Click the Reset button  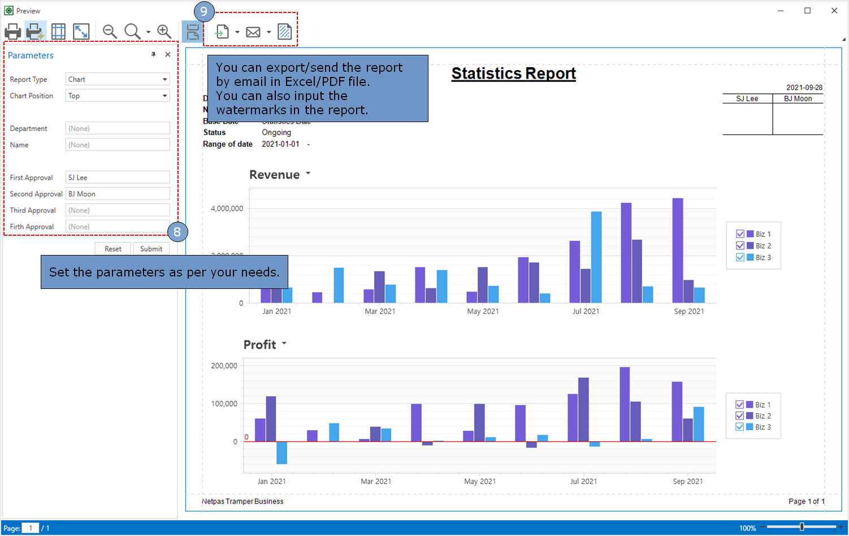point(112,249)
